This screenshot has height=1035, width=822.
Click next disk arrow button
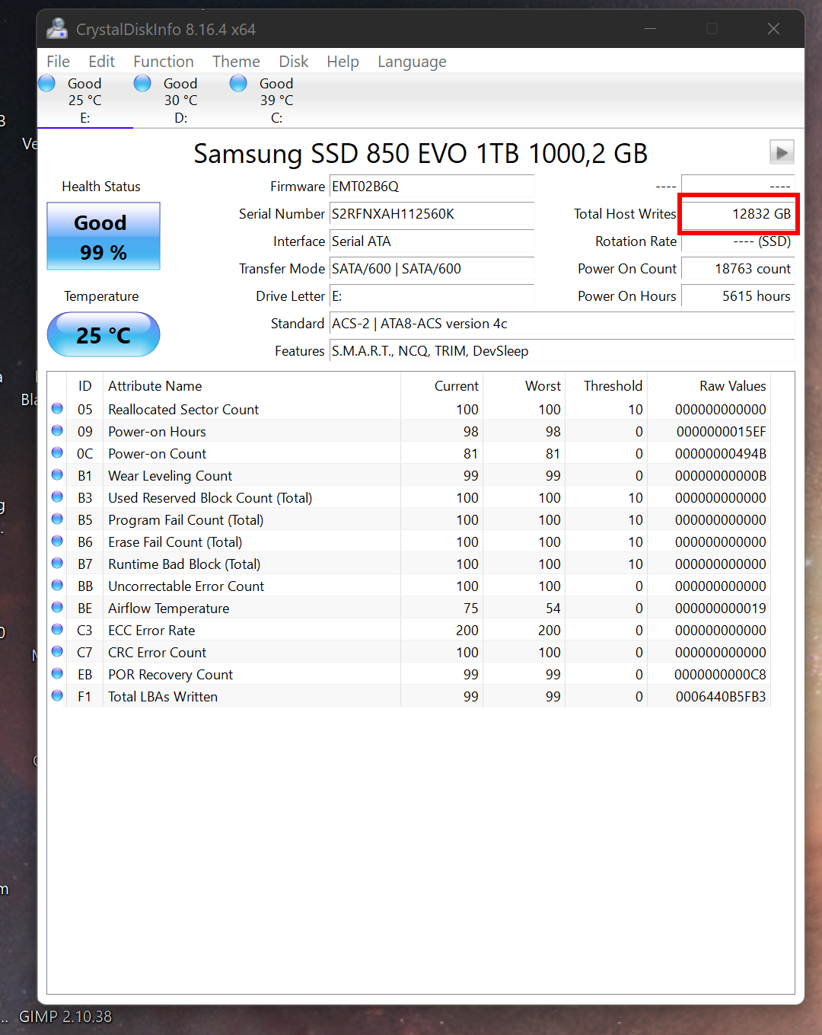point(782,152)
